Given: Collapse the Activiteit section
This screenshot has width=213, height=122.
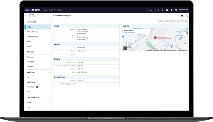Looking at the screenshot, I should pos(49,52).
